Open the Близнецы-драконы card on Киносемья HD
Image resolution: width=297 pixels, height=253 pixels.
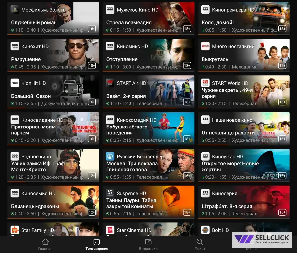pyautogui.click(x=53, y=202)
